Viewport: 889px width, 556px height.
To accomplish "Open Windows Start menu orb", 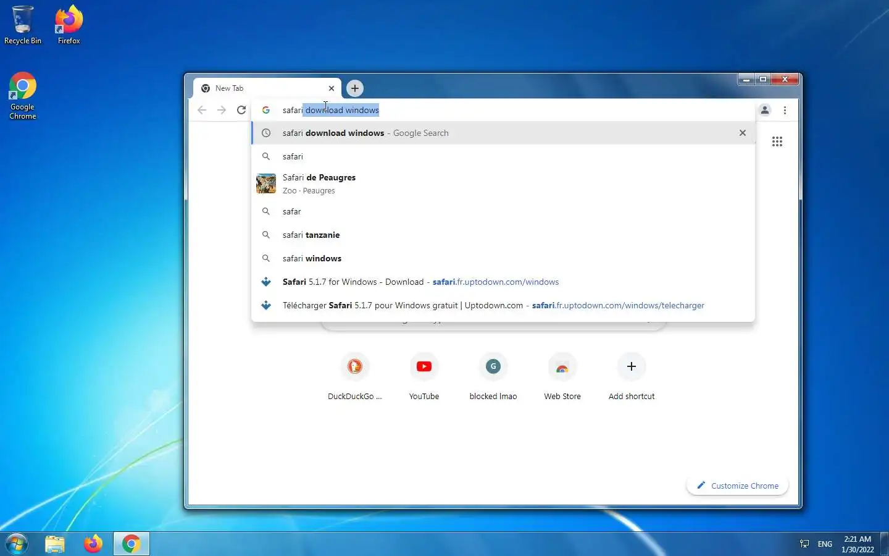I will [17, 544].
